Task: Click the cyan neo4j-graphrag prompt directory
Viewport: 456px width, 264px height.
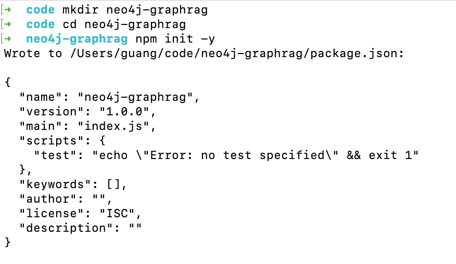Action: (x=77, y=39)
